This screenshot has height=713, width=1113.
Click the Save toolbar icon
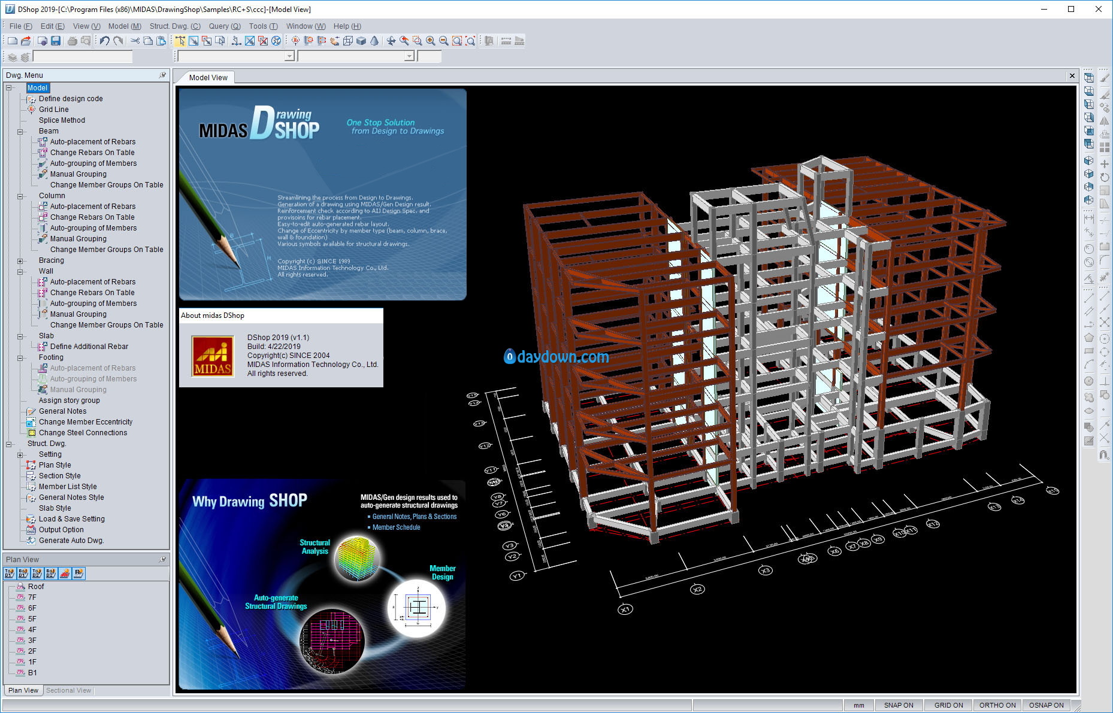(x=56, y=41)
